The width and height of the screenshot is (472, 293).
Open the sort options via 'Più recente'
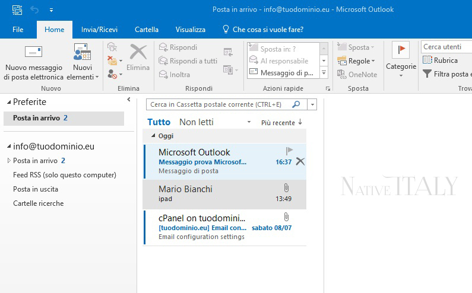coord(278,123)
